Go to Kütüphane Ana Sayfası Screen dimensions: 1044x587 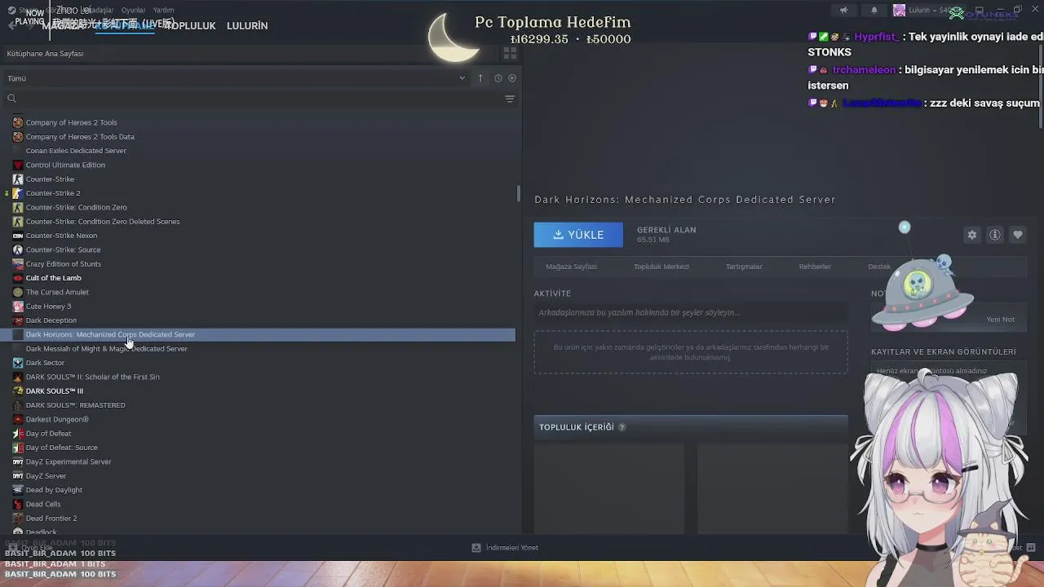point(45,54)
